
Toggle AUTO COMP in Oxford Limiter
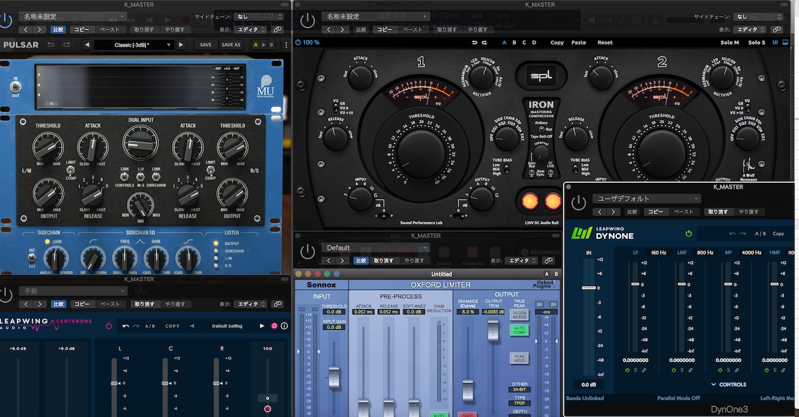[x=519, y=330]
